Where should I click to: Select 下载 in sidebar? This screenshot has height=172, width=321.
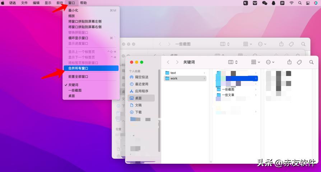(x=141, y=112)
